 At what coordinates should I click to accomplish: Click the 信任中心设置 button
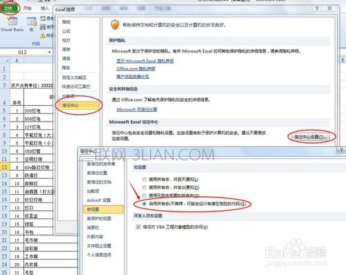click(311, 137)
